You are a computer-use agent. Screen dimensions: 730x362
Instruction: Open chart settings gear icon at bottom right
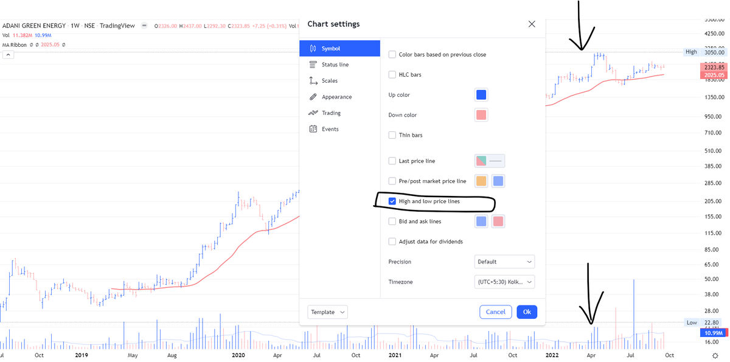[714, 355]
